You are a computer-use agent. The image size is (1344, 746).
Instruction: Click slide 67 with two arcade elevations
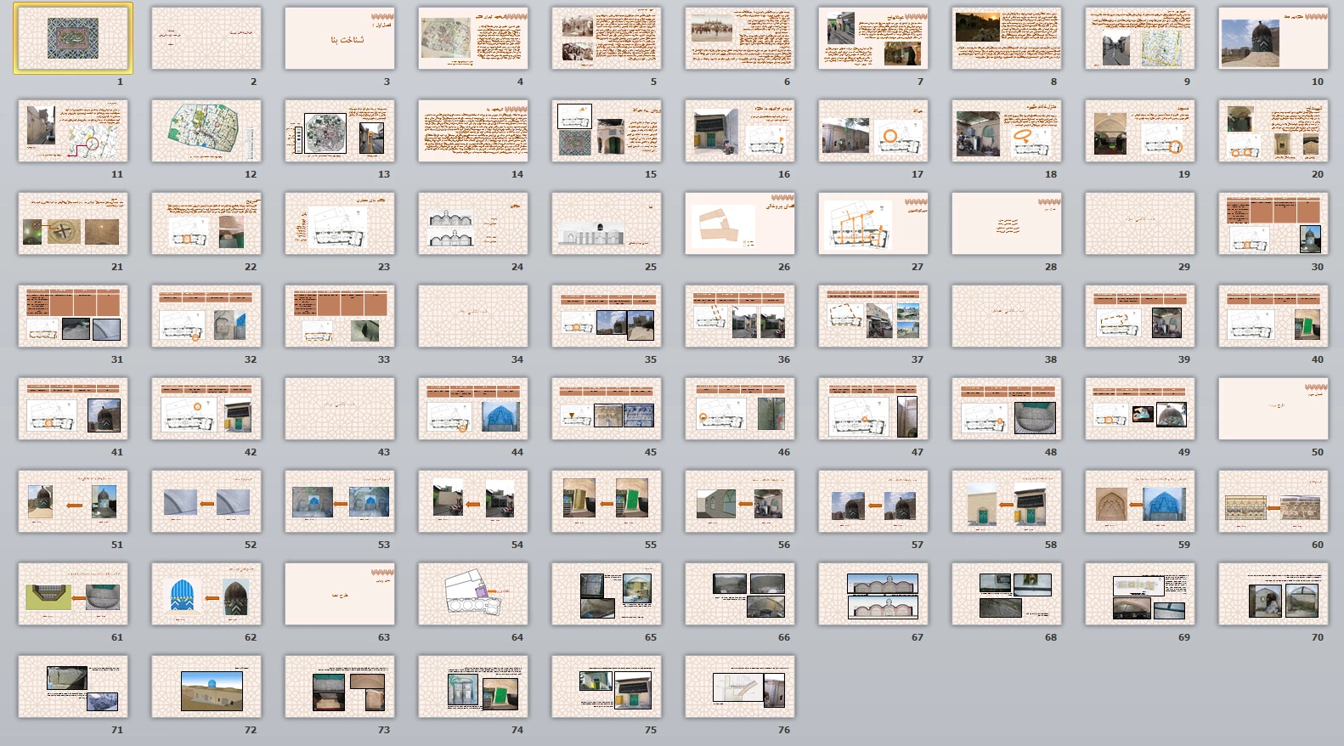coord(873,594)
